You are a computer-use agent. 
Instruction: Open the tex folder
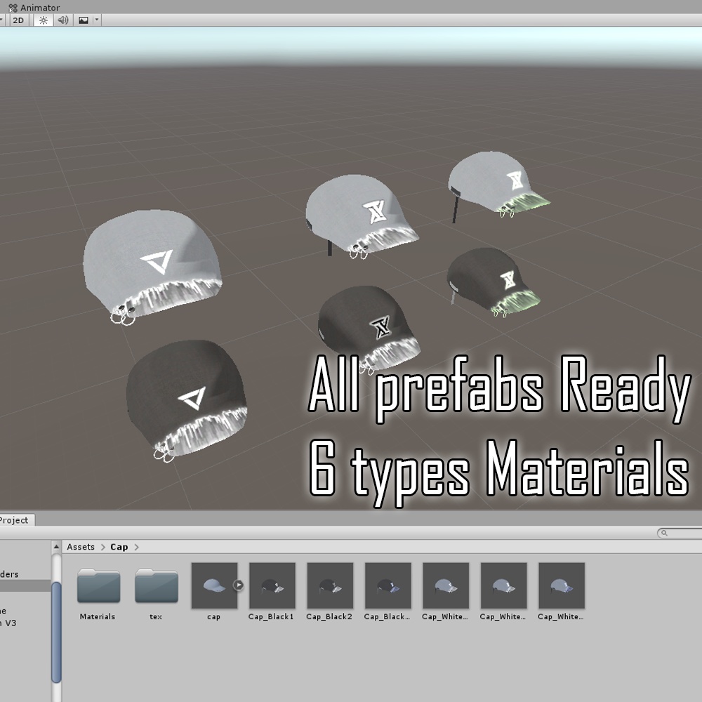156,587
